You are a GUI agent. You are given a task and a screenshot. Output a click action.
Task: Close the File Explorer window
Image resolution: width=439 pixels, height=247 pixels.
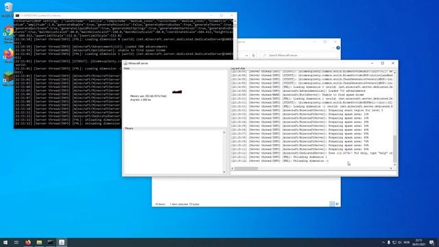point(335,42)
